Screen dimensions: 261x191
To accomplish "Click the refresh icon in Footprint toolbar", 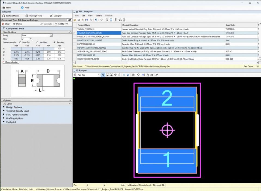I will 128,75.
